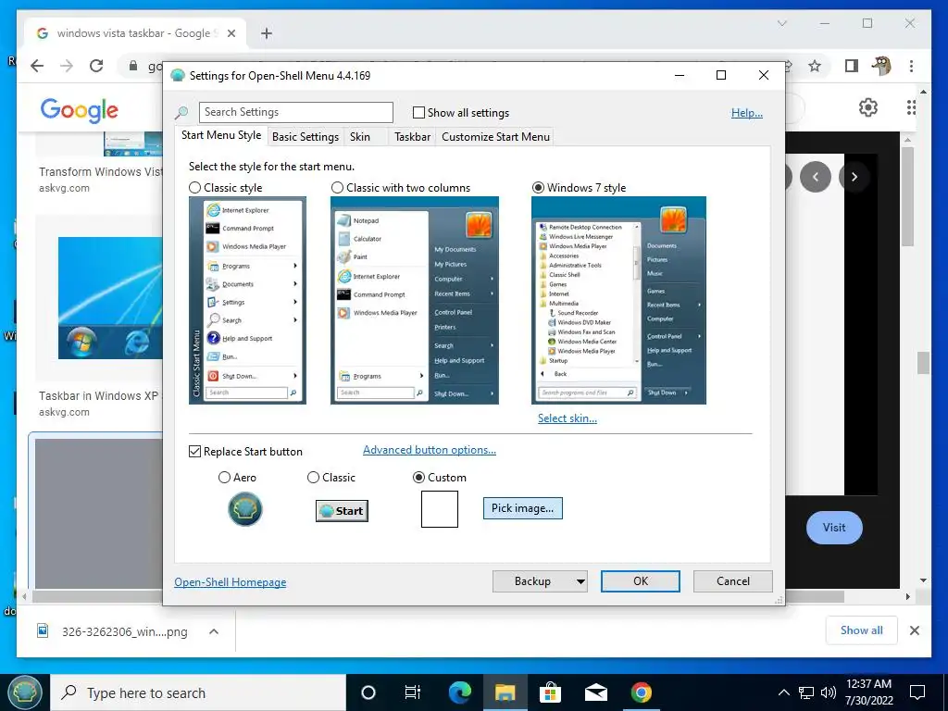Open Google apps grid icon
Viewport: 948px width, 711px height.
point(911,107)
